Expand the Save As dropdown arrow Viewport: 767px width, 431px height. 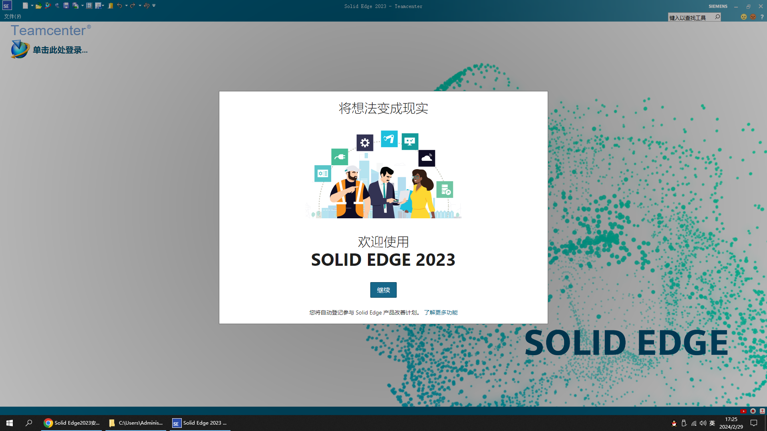pyautogui.click(x=82, y=6)
